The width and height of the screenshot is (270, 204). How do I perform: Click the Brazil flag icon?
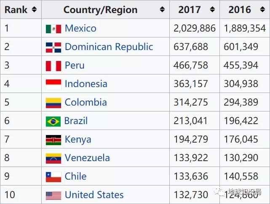pyautogui.click(x=53, y=121)
